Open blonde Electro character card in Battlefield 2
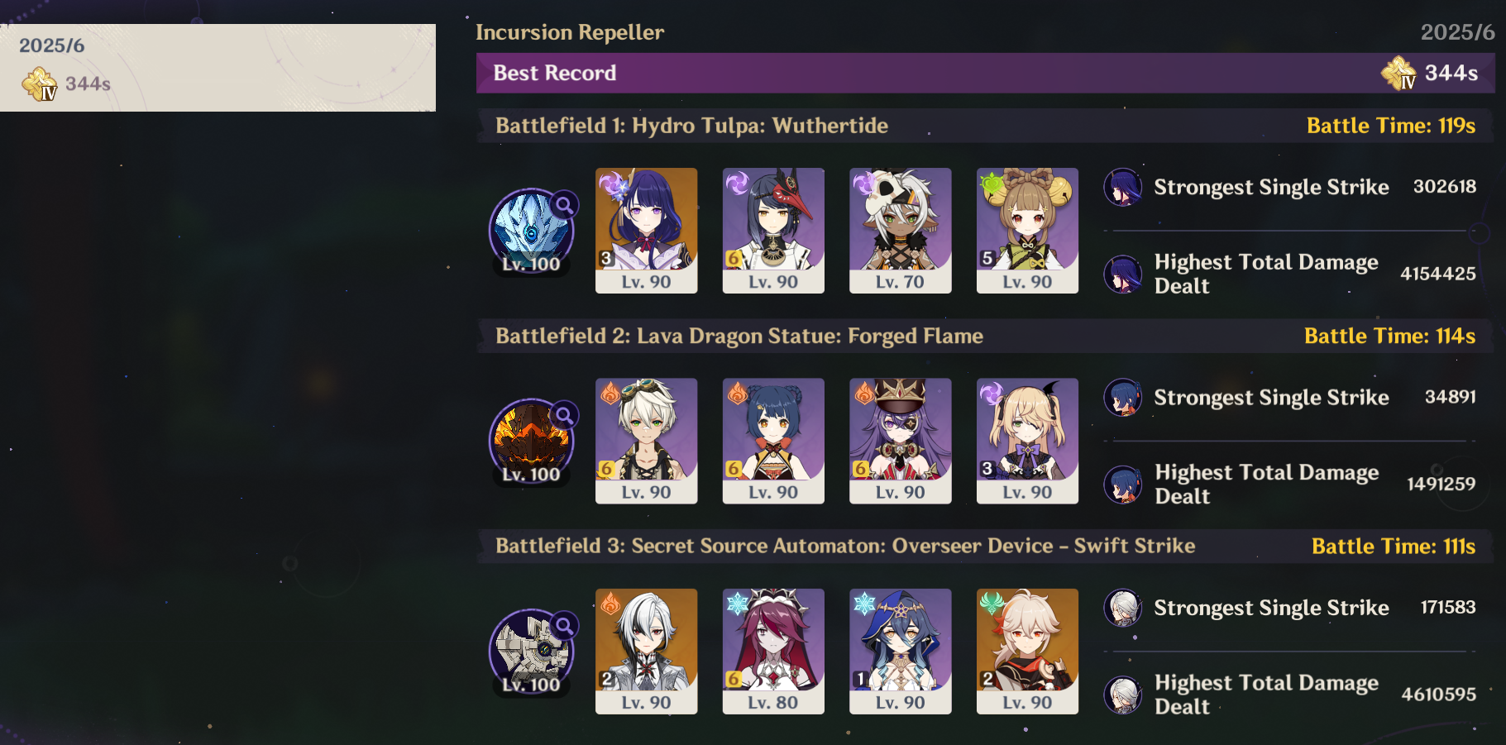The image size is (1506, 745). [x=1027, y=441]
